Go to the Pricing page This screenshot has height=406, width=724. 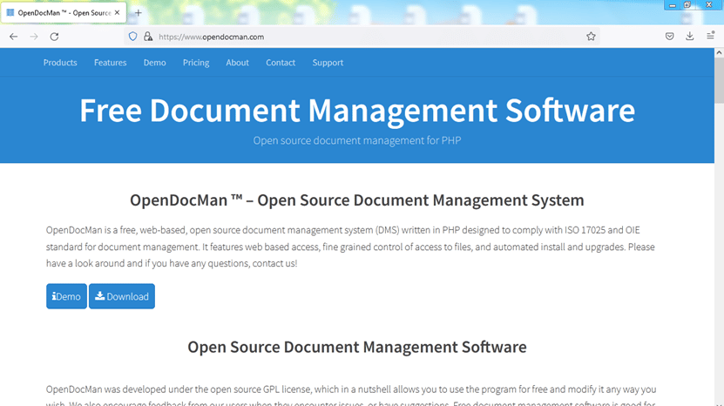coord(196,63)
